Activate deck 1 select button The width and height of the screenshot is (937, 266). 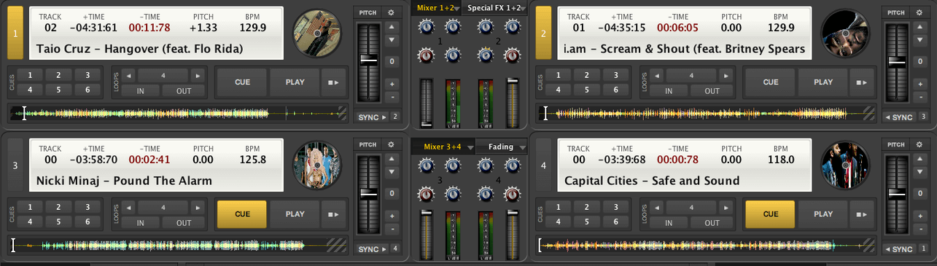click(15, 33)
